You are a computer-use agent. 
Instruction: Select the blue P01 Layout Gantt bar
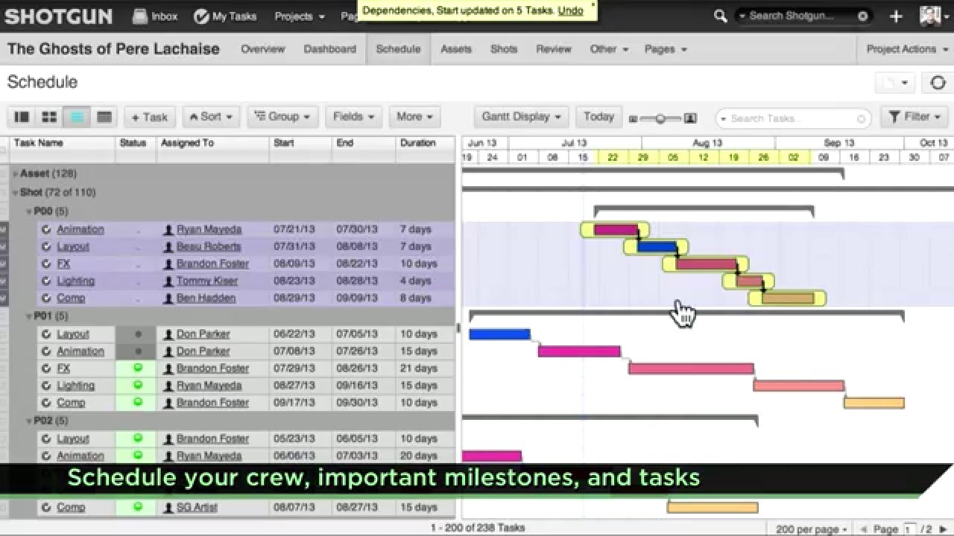[x=499, y=334]
